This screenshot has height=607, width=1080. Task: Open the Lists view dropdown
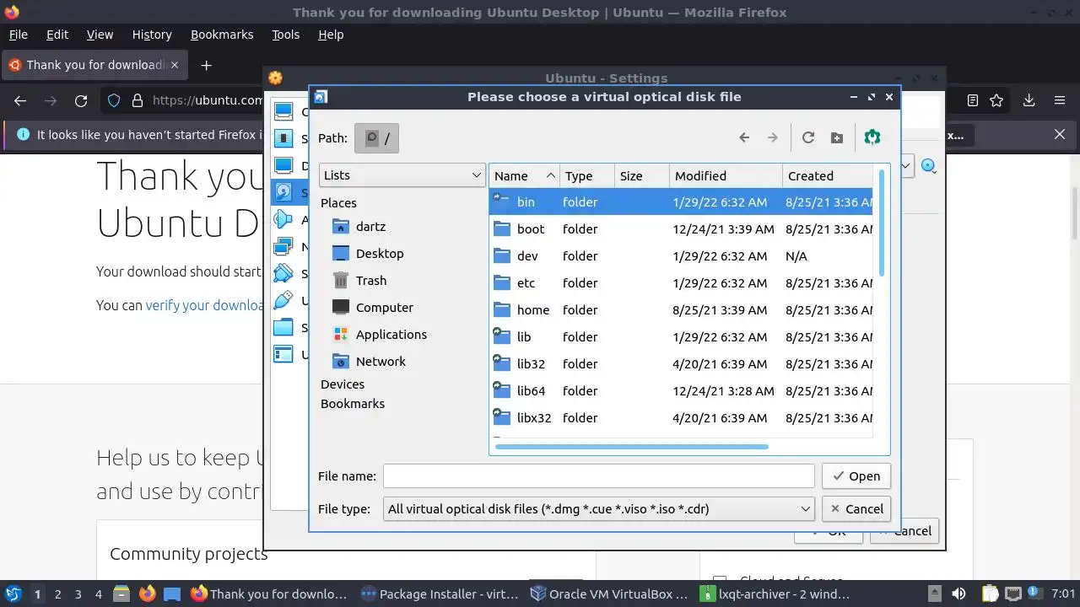(x=402, y=175)
